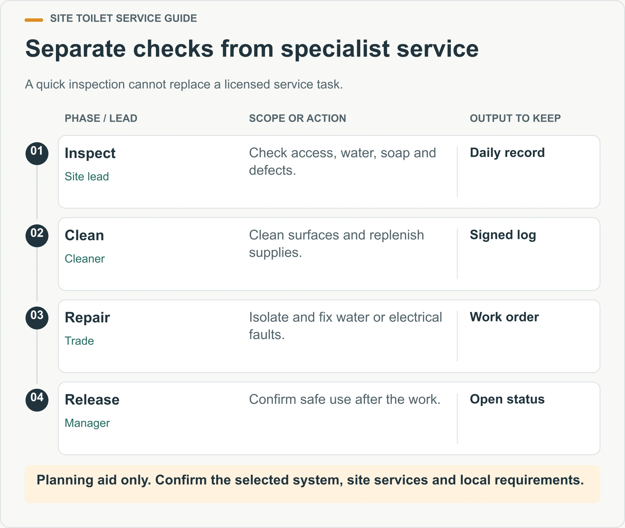Click the "Signed log" output

point(503,235)
